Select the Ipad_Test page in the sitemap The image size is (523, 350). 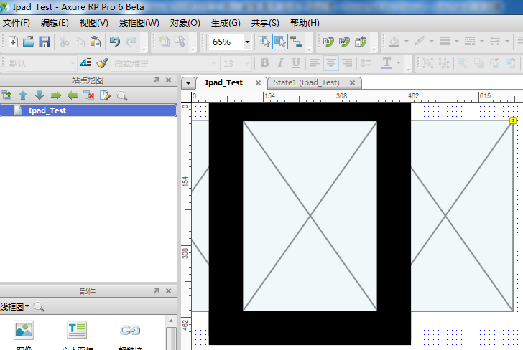point(88,110)
